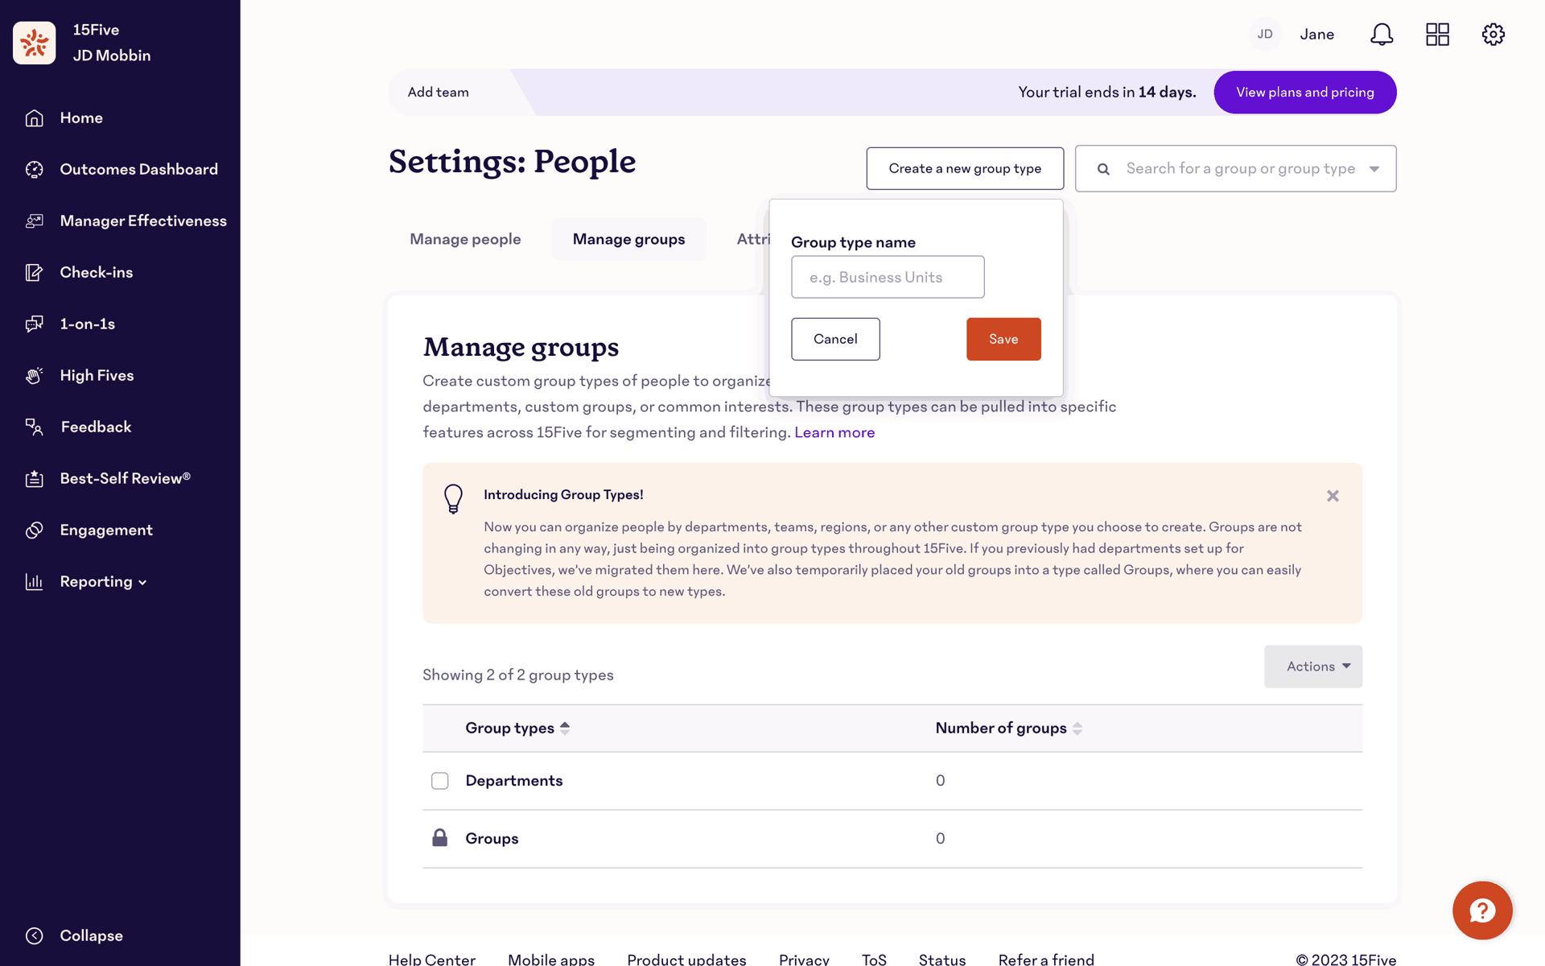Click the 1-on-1s chat icon

[34, 324]
